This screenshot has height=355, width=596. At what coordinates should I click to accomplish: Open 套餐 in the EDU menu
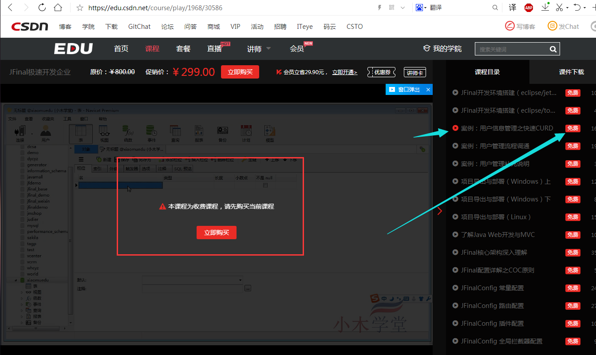click(183, 49)
